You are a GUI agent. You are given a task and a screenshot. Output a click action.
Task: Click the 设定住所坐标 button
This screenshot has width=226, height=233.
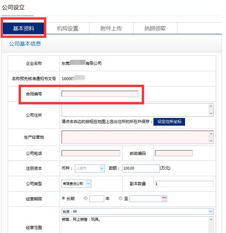169,122
